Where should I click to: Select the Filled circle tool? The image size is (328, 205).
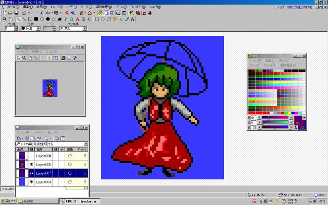tap(48, 19)
